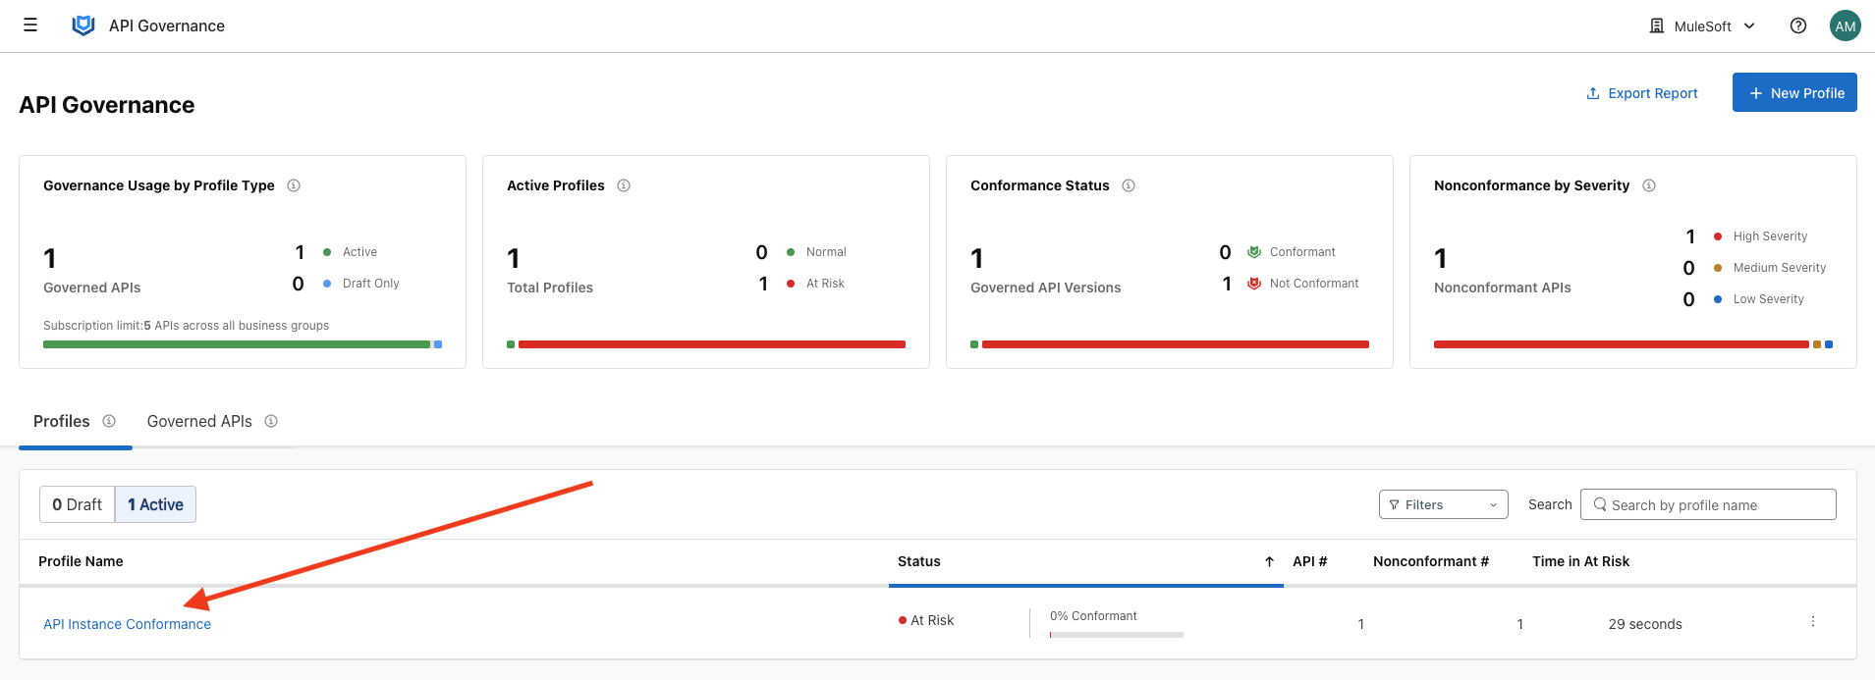Click Nonconformance by Severity info icon
Image resolution: width=1875 pixels, height=680 pixels.
point(1649,185)
